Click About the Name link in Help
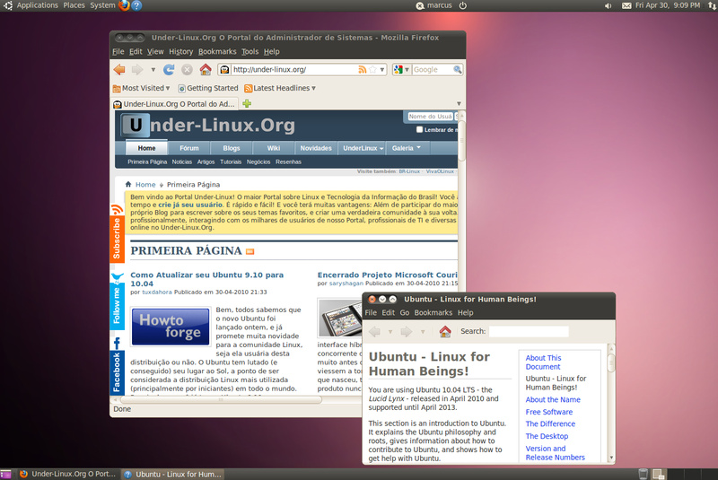This screenshot has height=480, width=718. 553,399
